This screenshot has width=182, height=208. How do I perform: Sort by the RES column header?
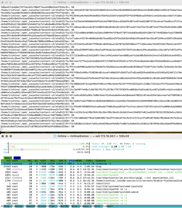(x=52, y=161)
